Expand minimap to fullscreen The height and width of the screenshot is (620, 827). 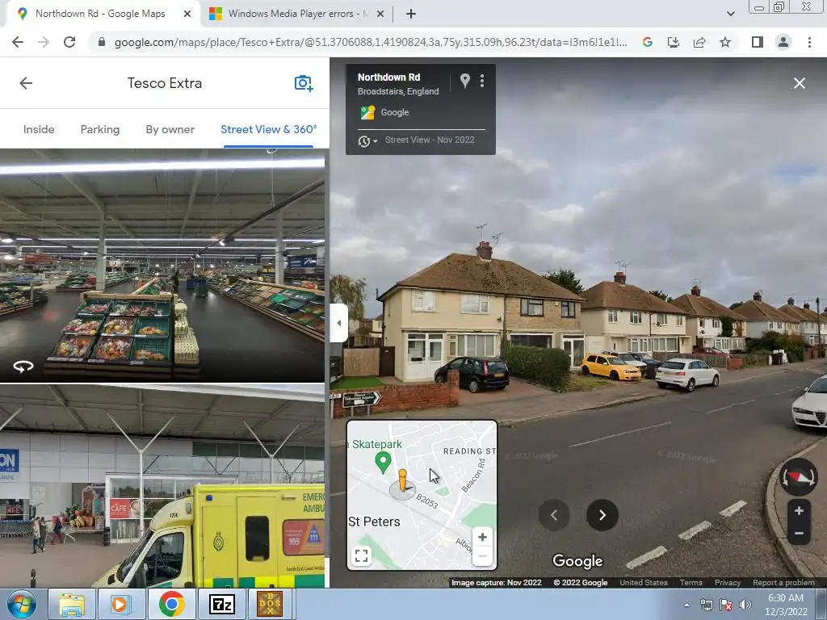pyautogui.click(x=361, y=555)
